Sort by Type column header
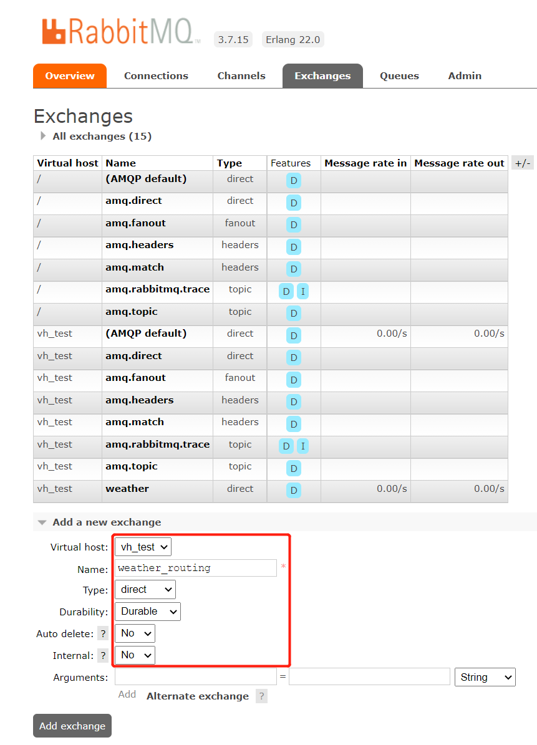537x745 pixels. tap(230, 163)
